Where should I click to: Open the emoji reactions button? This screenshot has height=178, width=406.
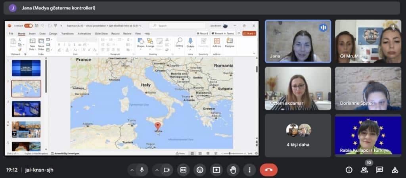click(x=200, y=170)
